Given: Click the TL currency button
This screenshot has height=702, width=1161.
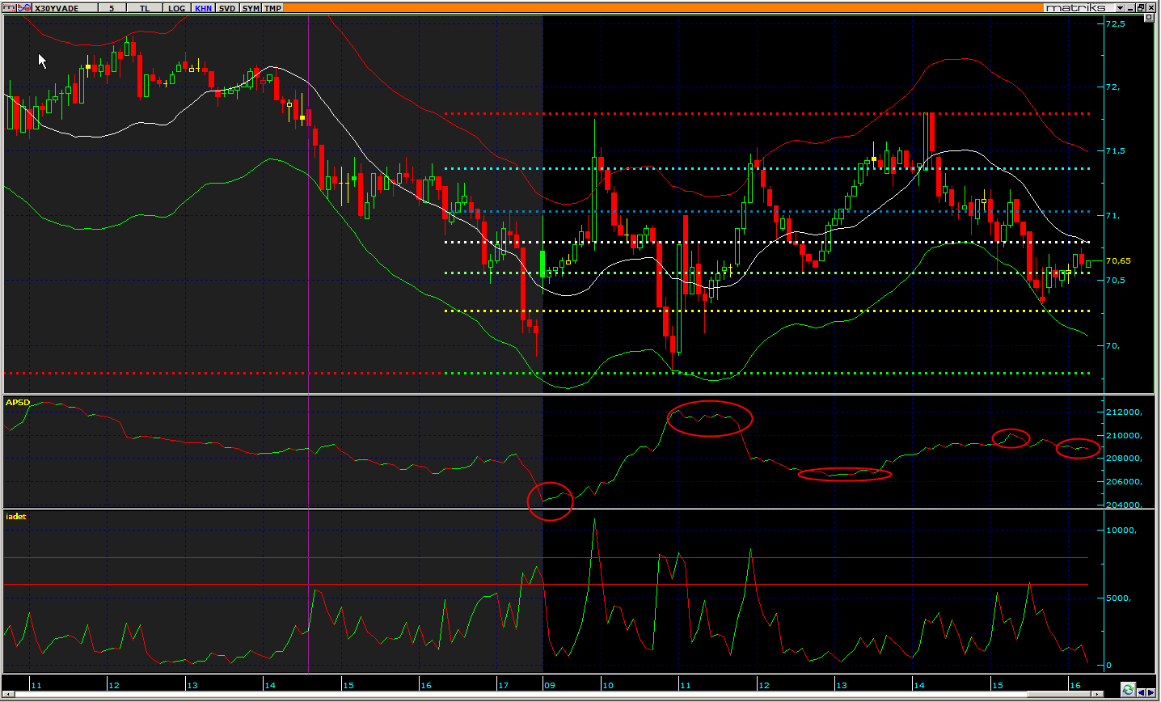Looking at the screenshot, I should click(145, 8).
